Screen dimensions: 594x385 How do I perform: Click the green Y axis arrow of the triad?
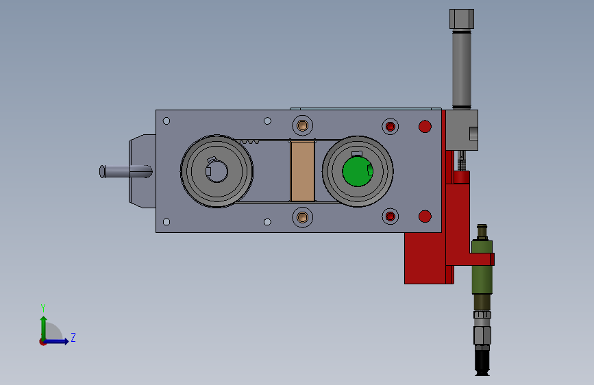click(43, 327)
